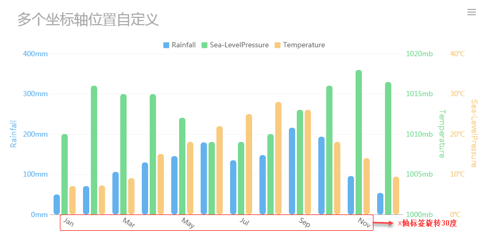Click the tallest green bar above Nov
This screenshot has width=489, height=236.
359,142
